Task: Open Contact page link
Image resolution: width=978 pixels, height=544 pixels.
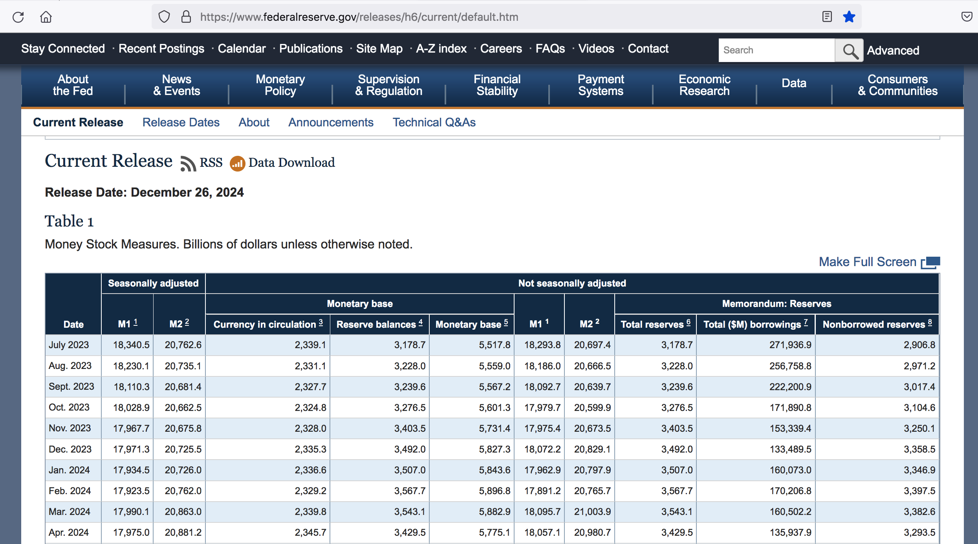Action: point(648,49)
